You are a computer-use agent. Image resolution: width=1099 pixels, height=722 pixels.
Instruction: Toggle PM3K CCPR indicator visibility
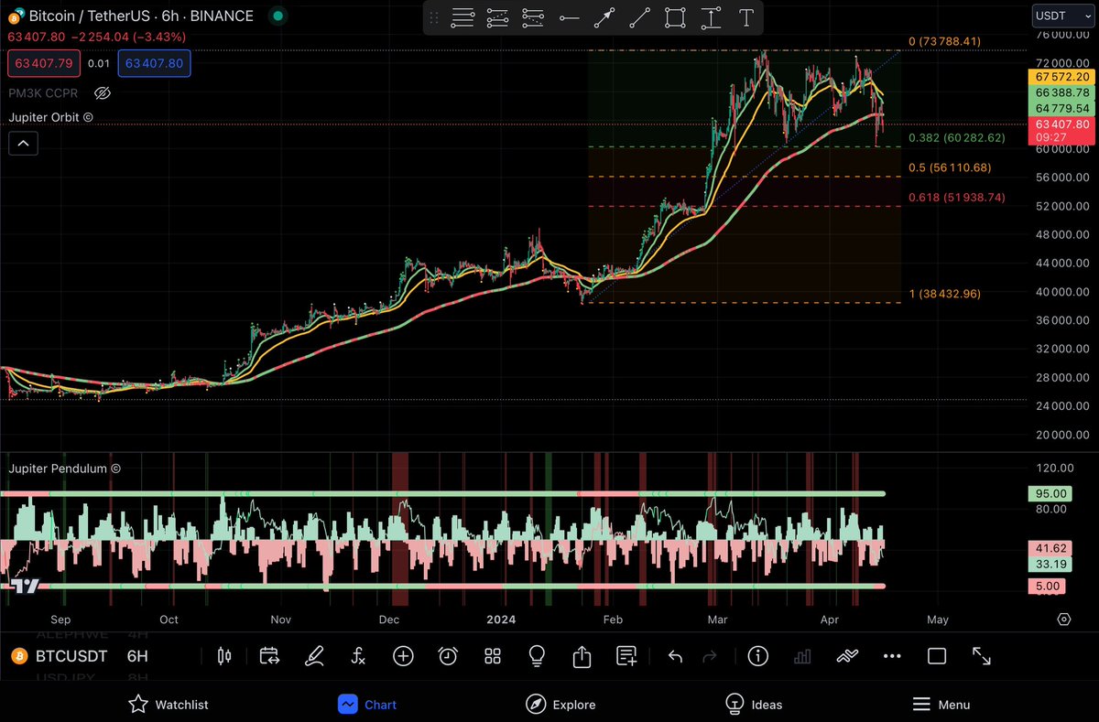(x=103, y=93)
